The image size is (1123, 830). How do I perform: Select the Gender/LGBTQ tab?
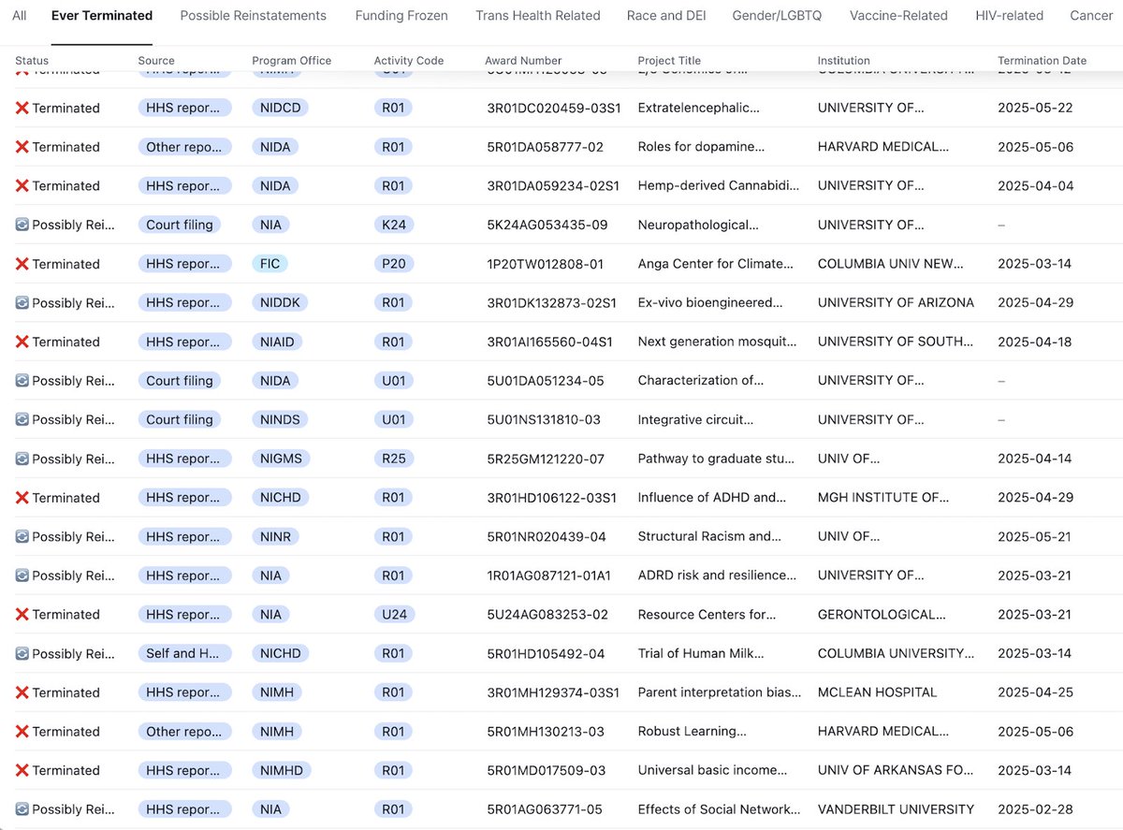pyautogui.click(x=778, y=16)
